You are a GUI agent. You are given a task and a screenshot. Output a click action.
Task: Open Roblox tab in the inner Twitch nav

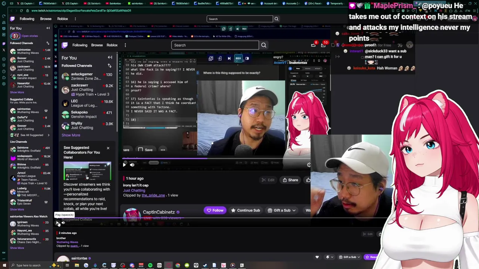tap(112, 45)
